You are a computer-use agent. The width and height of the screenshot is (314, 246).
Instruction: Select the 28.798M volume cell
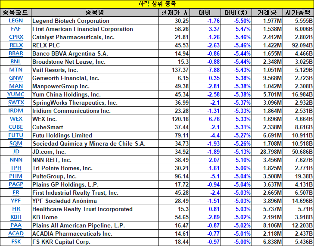[267, 152]
